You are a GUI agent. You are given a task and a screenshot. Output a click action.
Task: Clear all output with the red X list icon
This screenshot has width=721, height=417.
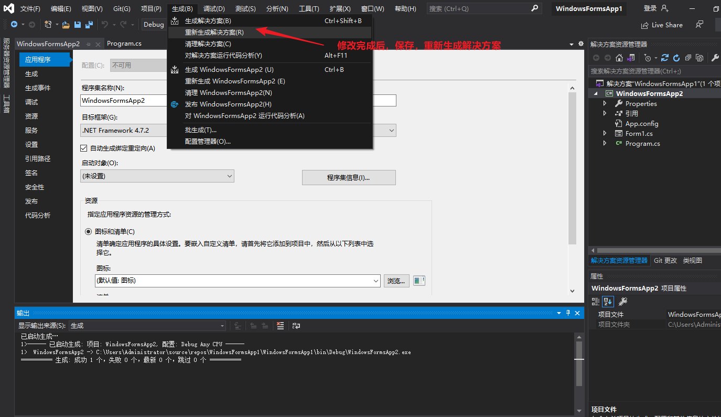click(281, 326)
